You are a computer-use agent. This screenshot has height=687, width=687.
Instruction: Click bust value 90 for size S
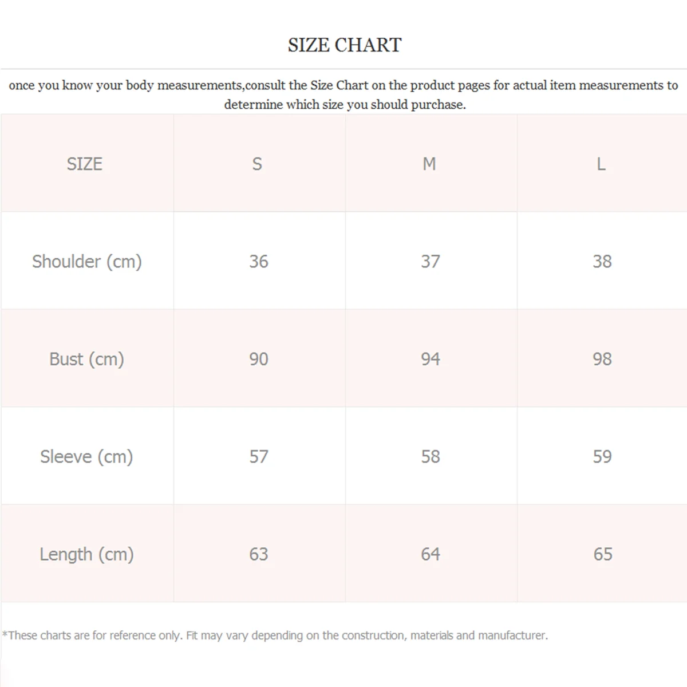(x=259, y=359)
